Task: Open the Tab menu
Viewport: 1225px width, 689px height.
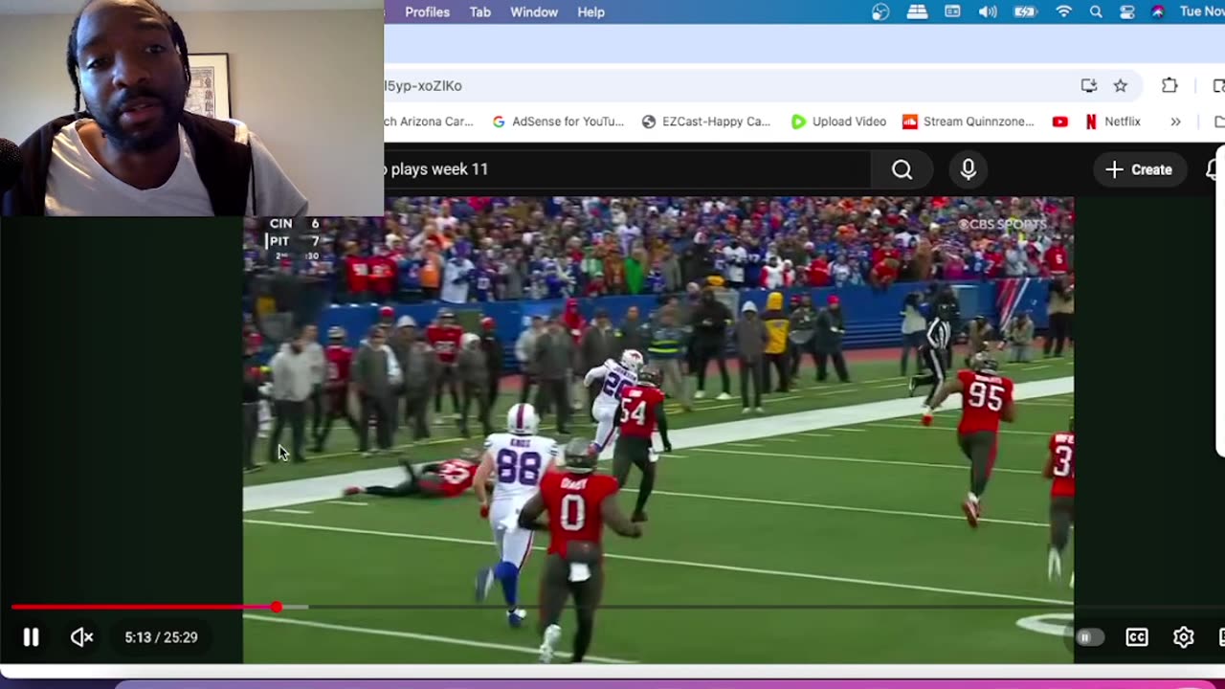Action: point(480,12)
